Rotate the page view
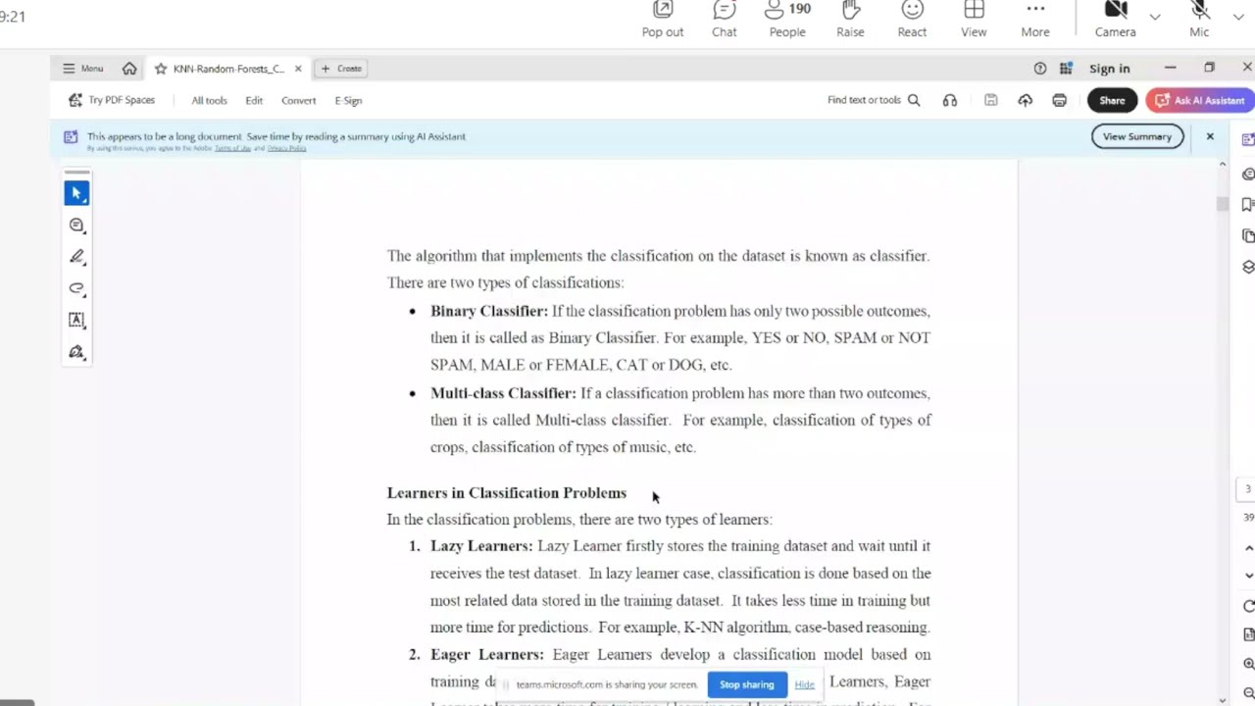1255x706 pixels. [x=1248, y=607]
